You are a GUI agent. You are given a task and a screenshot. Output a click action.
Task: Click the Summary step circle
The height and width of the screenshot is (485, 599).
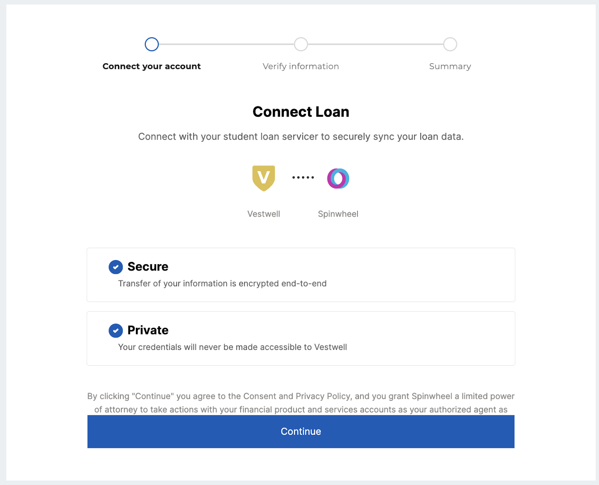coord(450,44)
